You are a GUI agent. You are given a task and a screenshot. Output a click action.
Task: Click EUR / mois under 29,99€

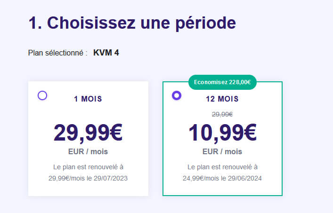point(88,152)
